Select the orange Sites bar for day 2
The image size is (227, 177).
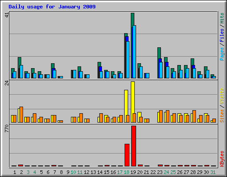point(21,115)
